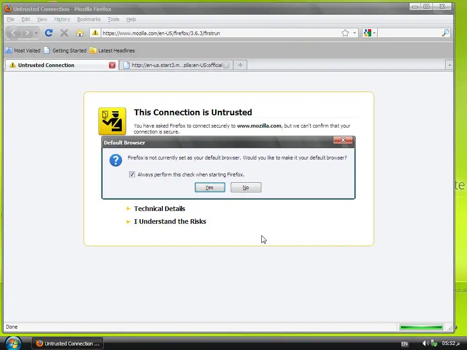
Task: Click the search box input field
Action: tap(409, 33)
